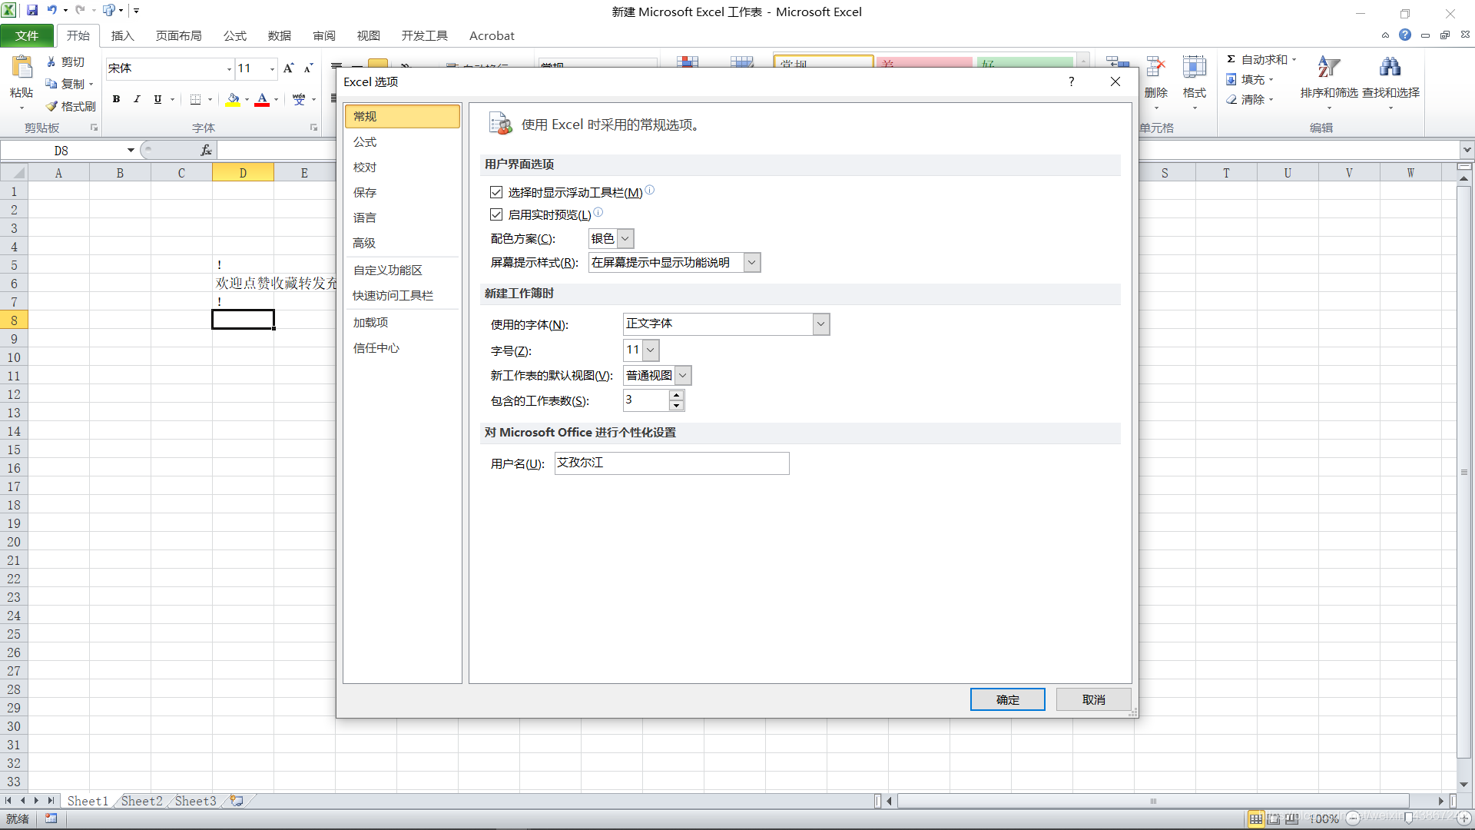This screenshot has height=830, width=1475.
Task: Click the Fill (填充) icon
Action: click(x=1231, y=79)
